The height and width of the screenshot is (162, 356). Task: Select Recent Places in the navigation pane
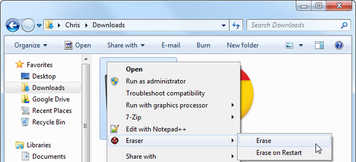[52, 110]
